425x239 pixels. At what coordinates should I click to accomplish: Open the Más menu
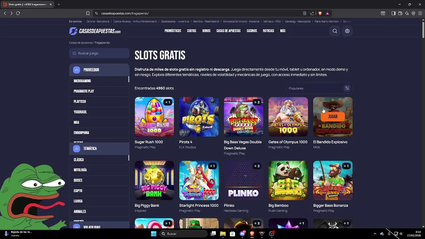283,31
